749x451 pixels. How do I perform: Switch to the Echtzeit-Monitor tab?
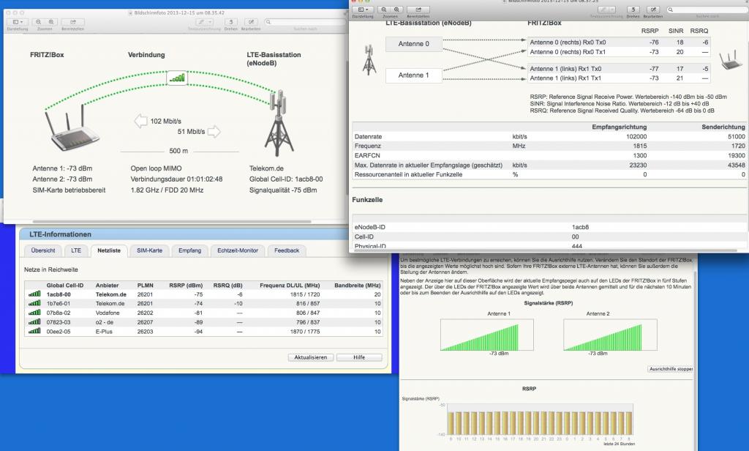click(238, 250)
